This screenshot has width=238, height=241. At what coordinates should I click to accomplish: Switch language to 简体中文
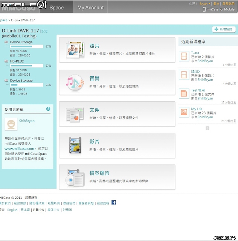53,210
